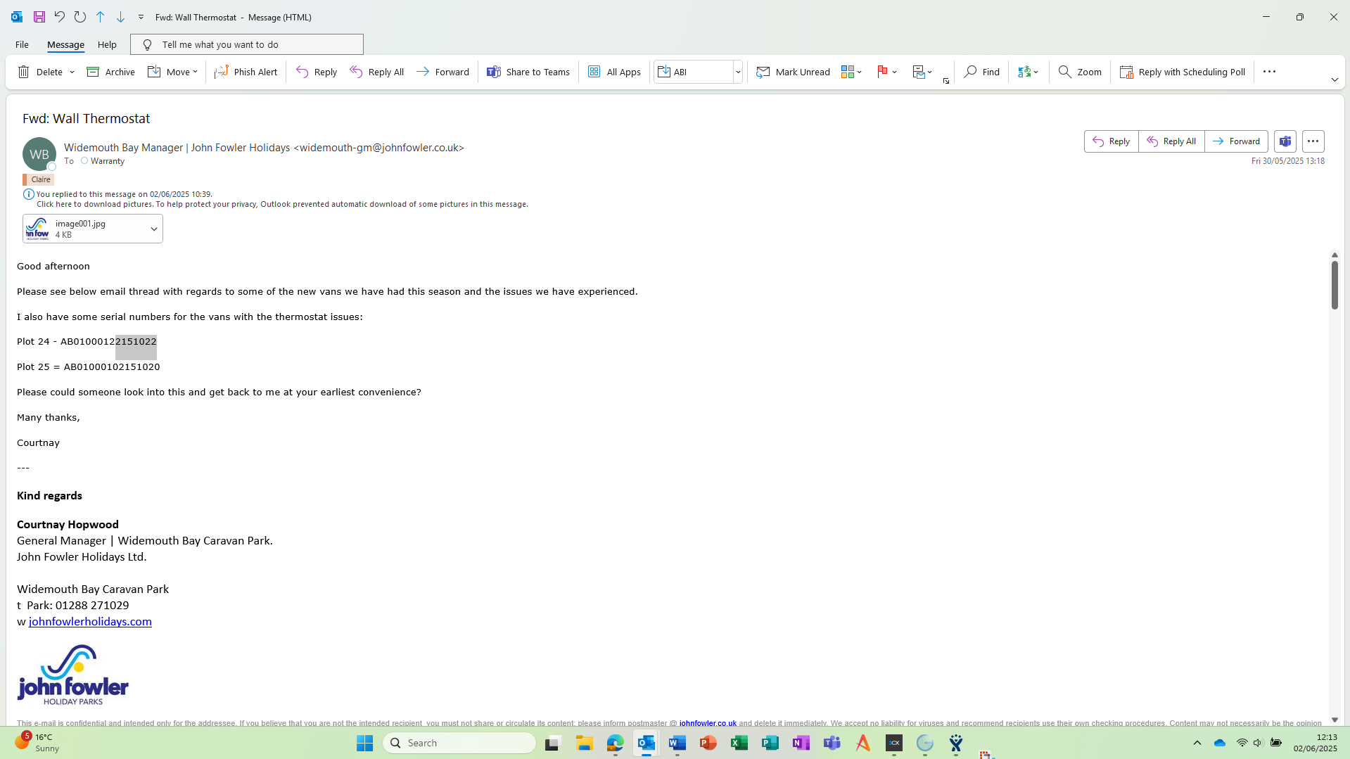Image resolution: width=1350 pixels, height=759 pixels.
Task: Go to the next item using the down arrow
Action: pyautogui.click(x=121, y=17)
